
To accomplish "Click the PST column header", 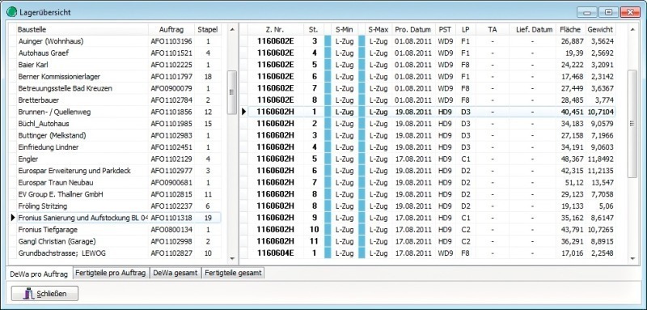I will tap(445, 29).
